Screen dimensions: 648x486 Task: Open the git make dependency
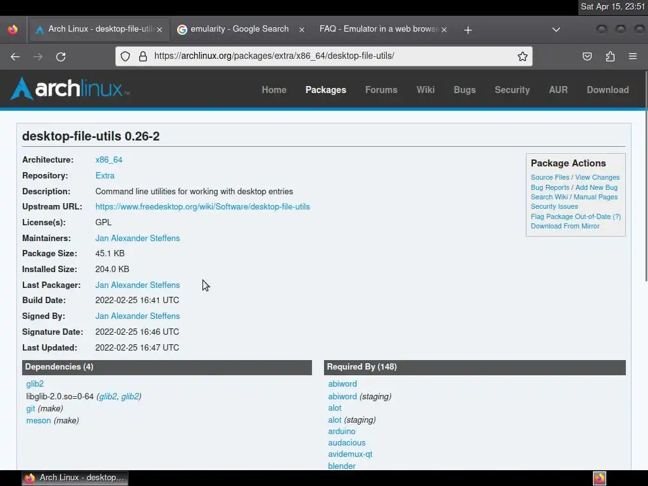30,409
